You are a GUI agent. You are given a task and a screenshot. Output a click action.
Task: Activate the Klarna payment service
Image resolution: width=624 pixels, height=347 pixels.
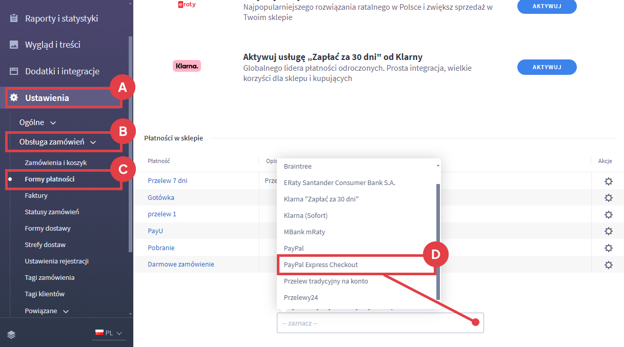(547, 67)
